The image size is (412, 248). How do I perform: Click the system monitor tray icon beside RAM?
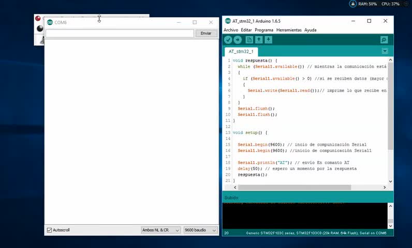(352, 4)
